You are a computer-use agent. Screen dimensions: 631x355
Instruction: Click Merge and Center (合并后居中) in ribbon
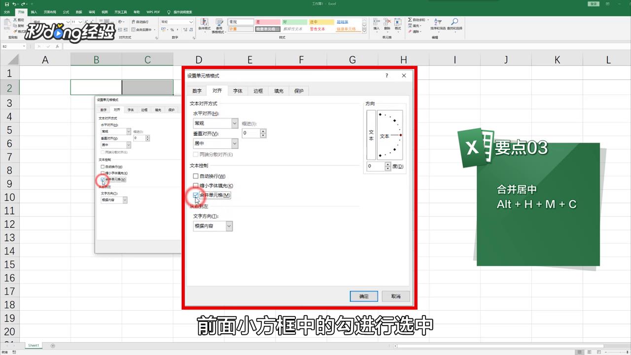[143, 30]
